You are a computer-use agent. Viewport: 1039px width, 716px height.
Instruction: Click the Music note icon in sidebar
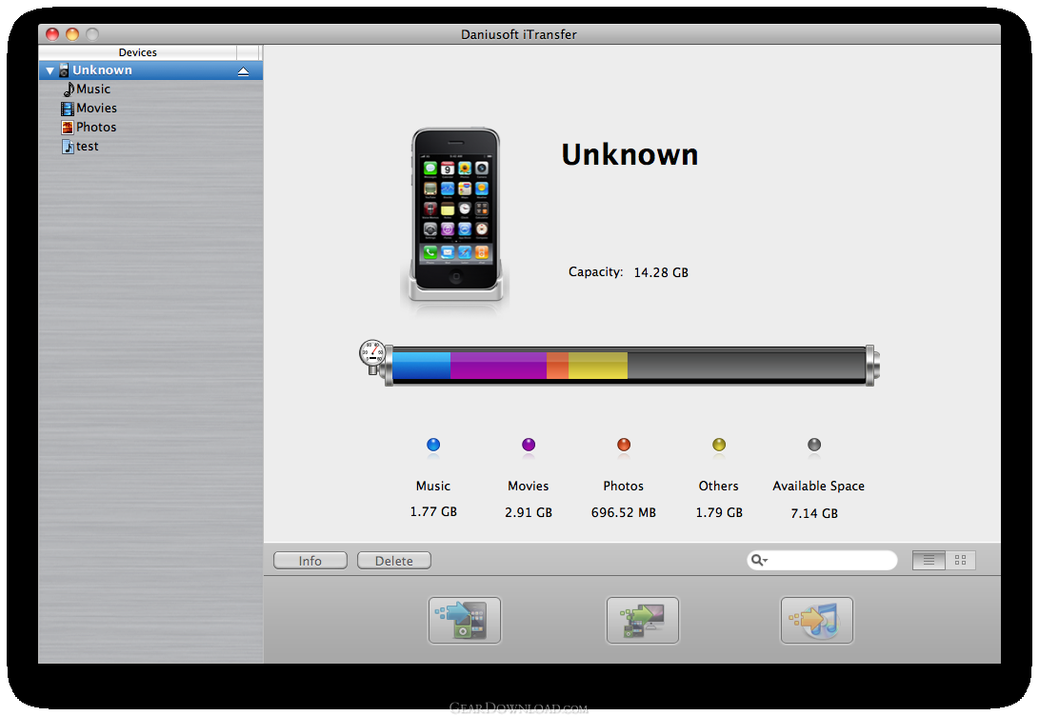coord(69,89)
